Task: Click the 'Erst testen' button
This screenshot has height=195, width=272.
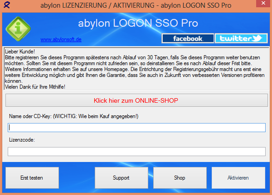Action: [32, 178]
